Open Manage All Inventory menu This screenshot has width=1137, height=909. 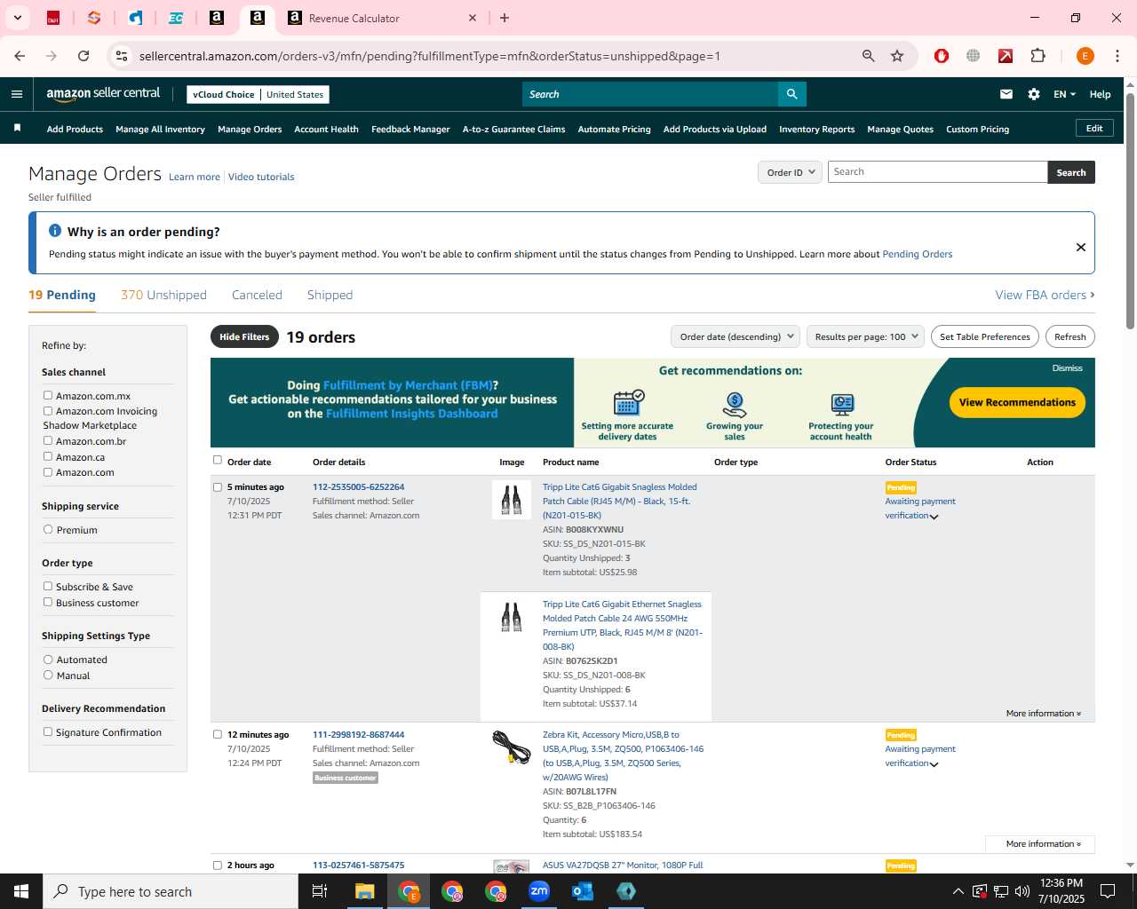[160, 129]
